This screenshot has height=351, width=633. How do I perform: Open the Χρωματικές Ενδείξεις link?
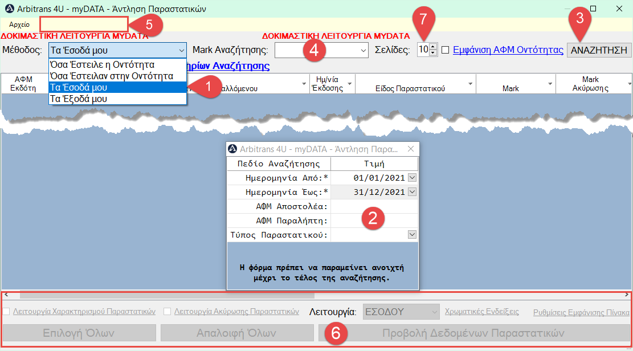click(x=481, y=312)
